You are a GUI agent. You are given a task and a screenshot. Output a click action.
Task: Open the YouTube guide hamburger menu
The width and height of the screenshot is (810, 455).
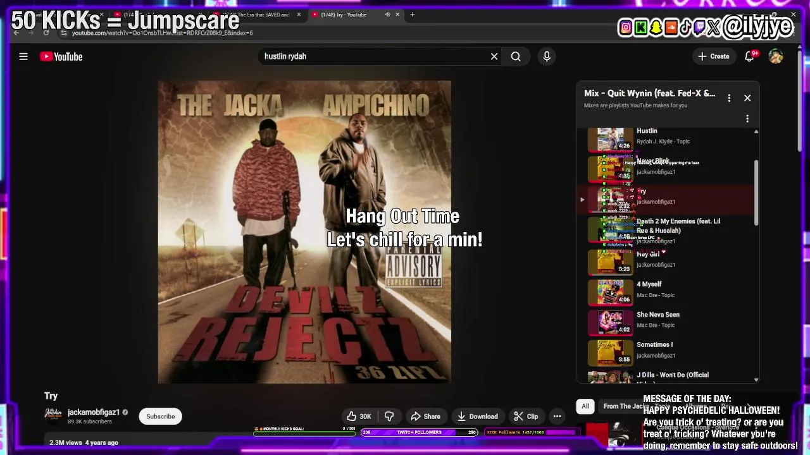point(23,56)
